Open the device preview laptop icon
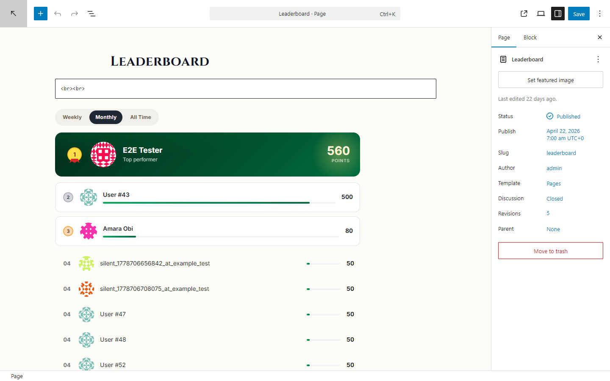Image resolution: width=610 pixels, height=381 pixels. pos(541,14)
